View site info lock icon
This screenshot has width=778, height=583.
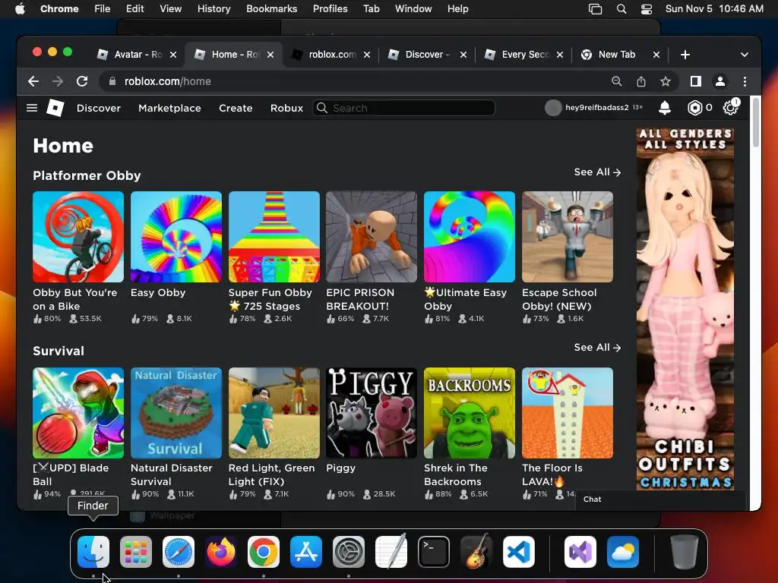coord(112,81)
